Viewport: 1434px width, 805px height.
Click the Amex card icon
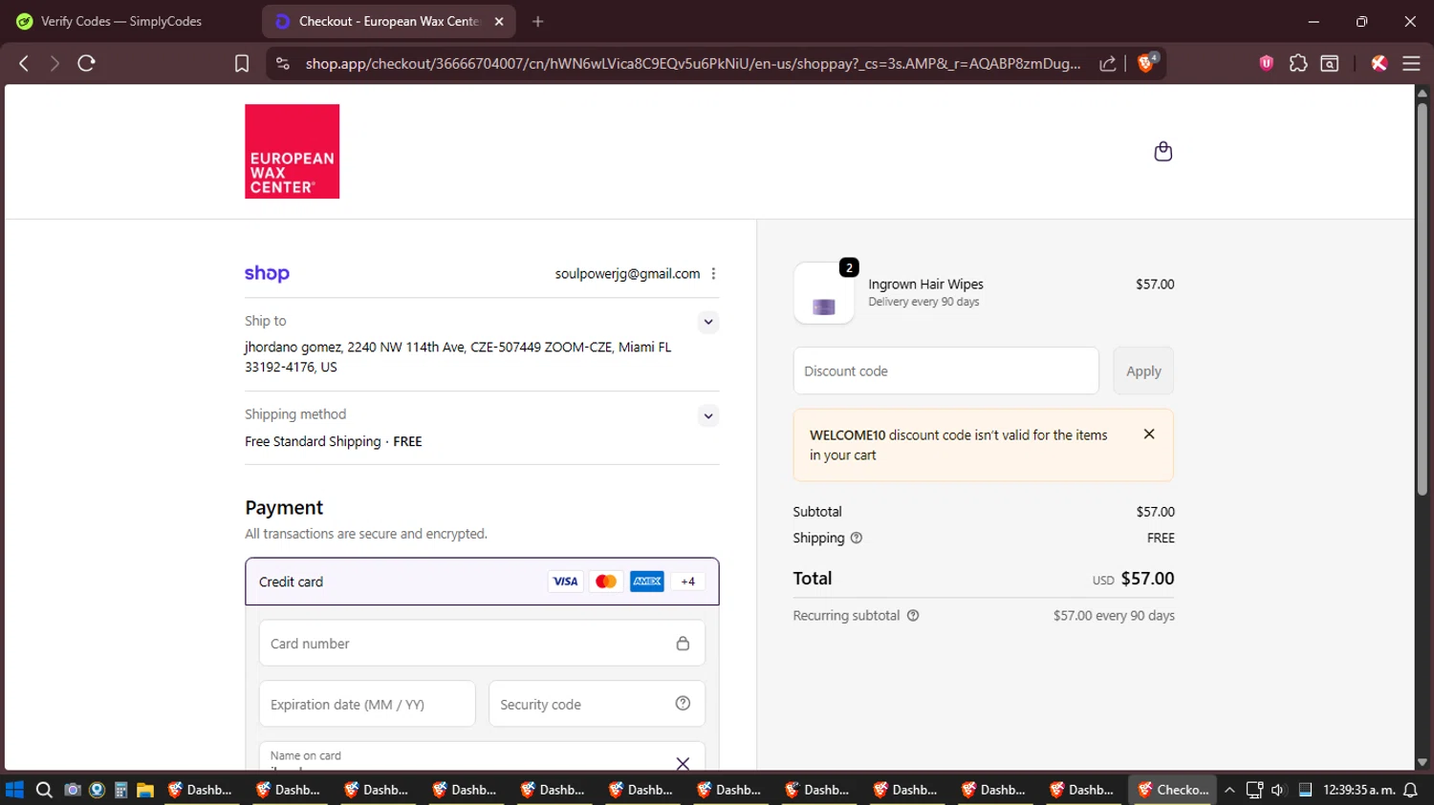pos(647,581)
